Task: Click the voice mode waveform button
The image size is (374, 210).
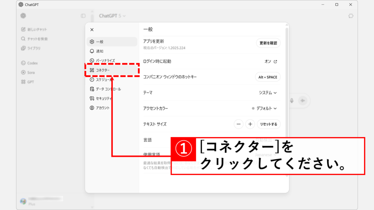Action: click(x=303, y=101)
